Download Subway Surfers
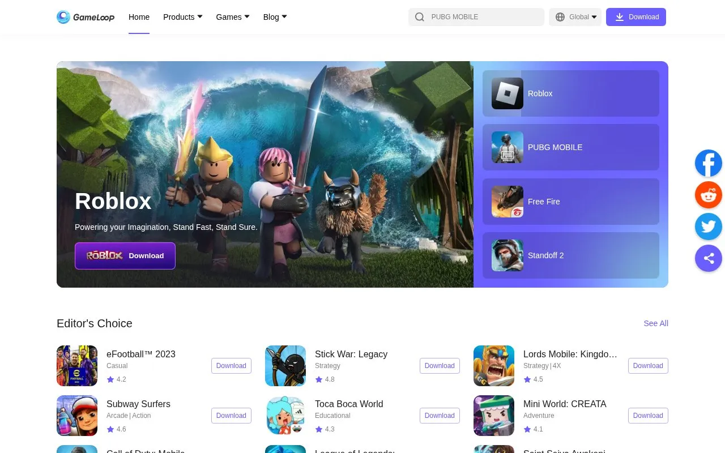Viewport: 725px width, 453px height. [x=231, y=416]
